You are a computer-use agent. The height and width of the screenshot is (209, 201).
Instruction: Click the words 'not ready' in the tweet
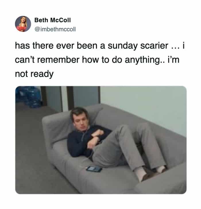click(34, 74)
